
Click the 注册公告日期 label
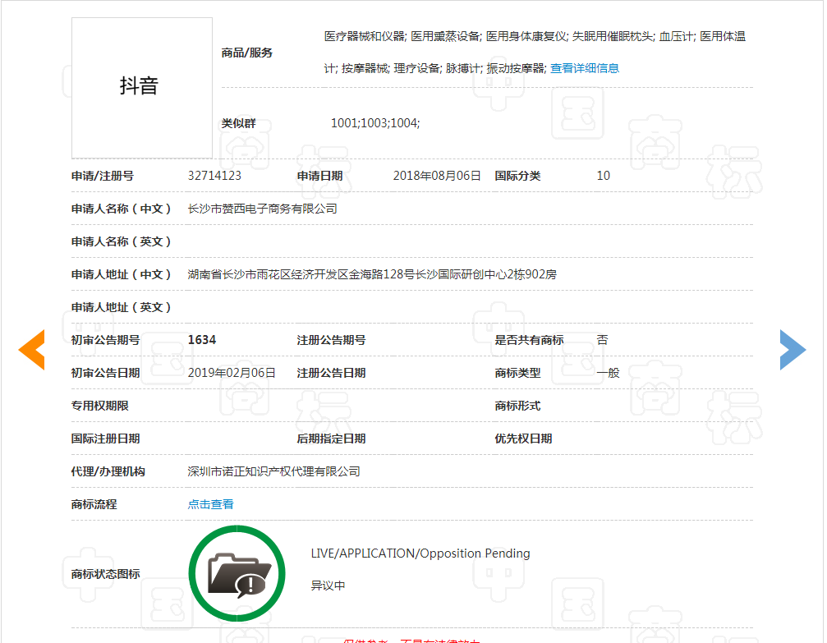331,373
